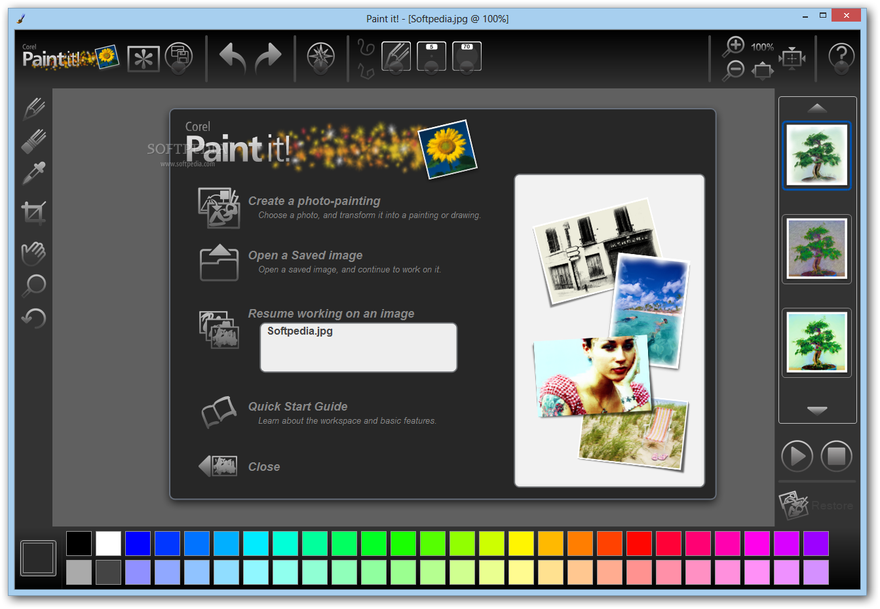The image size is (880, 609).
Task: Select the wide brush tool in sidebar
Action: pyautogui.click(x=33, y=141)
